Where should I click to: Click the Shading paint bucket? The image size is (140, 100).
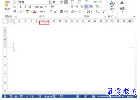click(x=72, y=11)
